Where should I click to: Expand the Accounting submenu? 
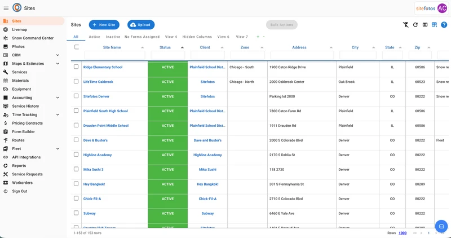(58, 98)
